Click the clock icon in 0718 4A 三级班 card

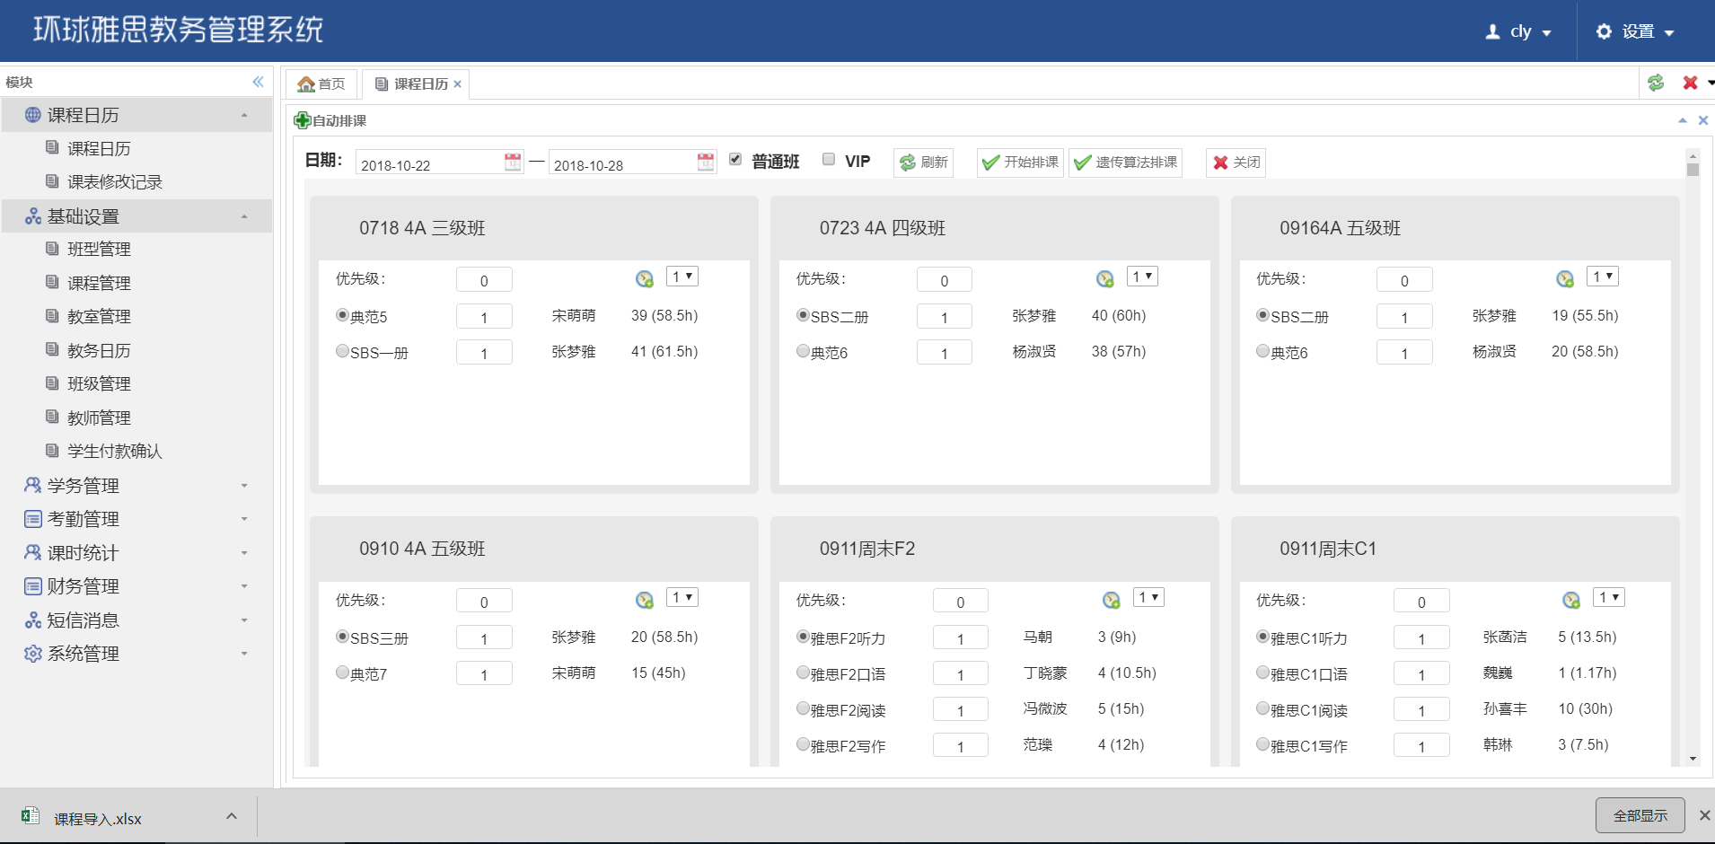[x=645, y=279]
